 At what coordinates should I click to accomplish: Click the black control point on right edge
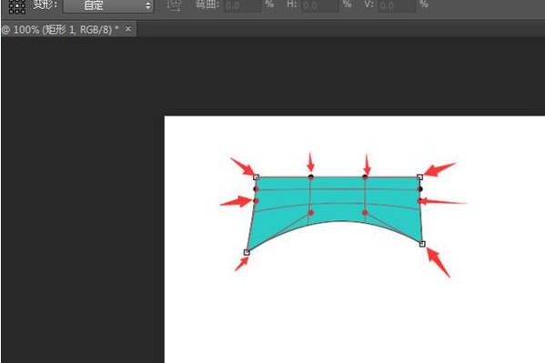420,189
